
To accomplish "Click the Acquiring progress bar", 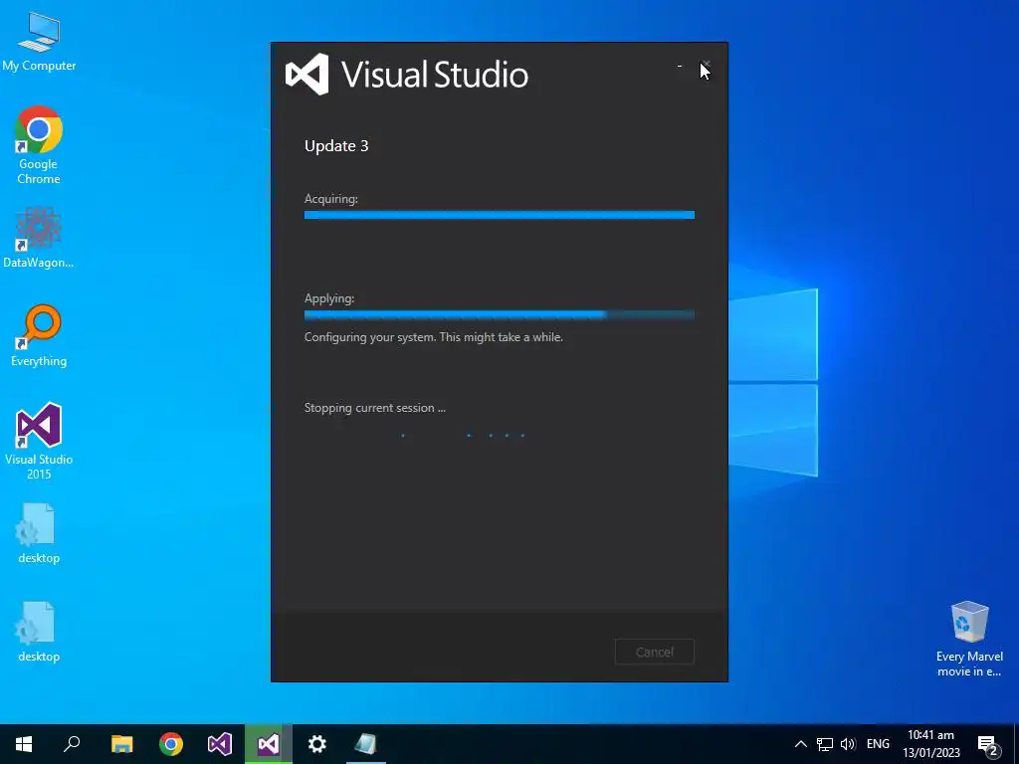I will [500, 215].
